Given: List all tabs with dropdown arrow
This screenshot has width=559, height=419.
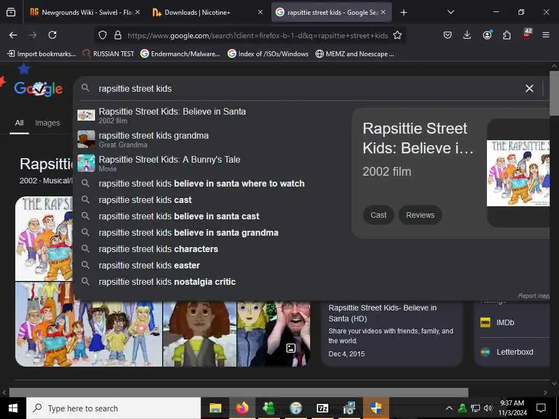Looking at the screenshot, I should tap(450, 12).
